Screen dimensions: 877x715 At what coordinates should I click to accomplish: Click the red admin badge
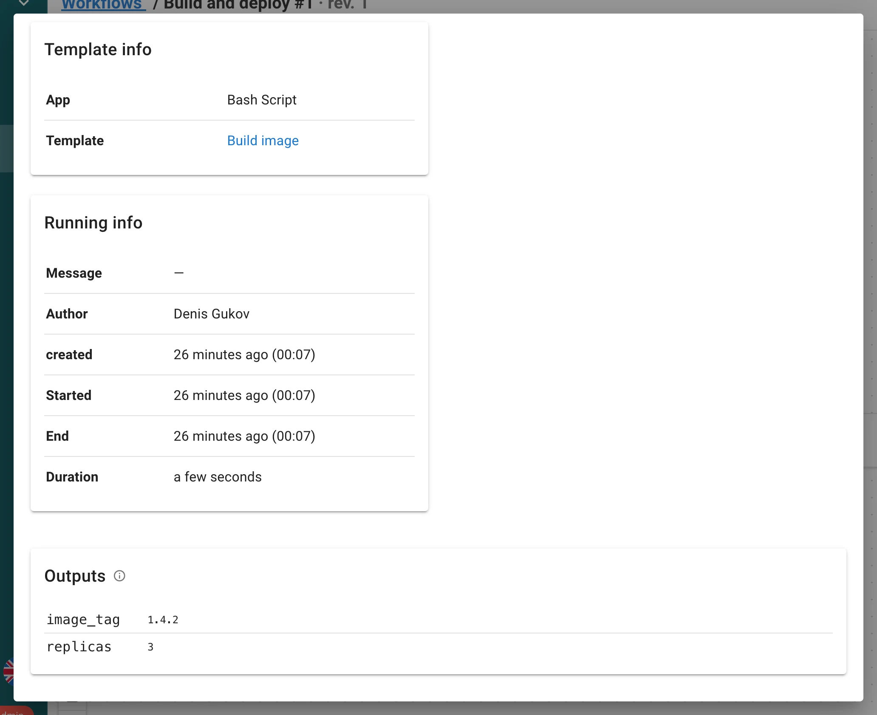(16, 711)
